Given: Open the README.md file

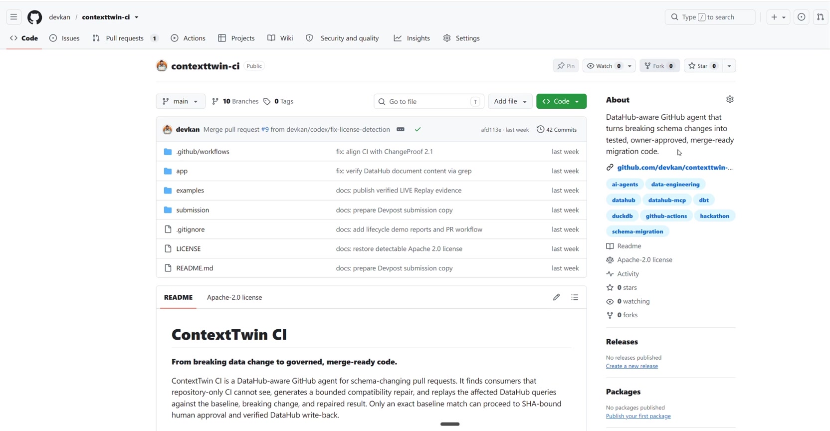Looking at the screenshot, I should tap(195, 268).
